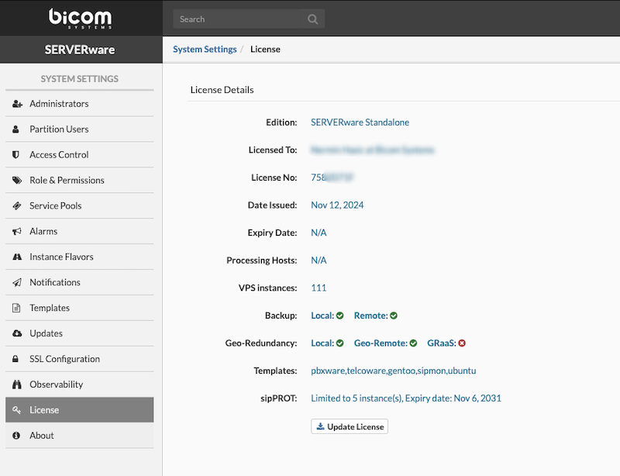Click the Backup Remote green check icon
The height and width of the screenshot is (476, 620).
[x=394, y=316]
